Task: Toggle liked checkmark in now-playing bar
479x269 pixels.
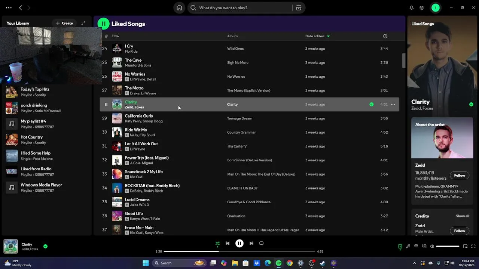Action: coord(45,247)
